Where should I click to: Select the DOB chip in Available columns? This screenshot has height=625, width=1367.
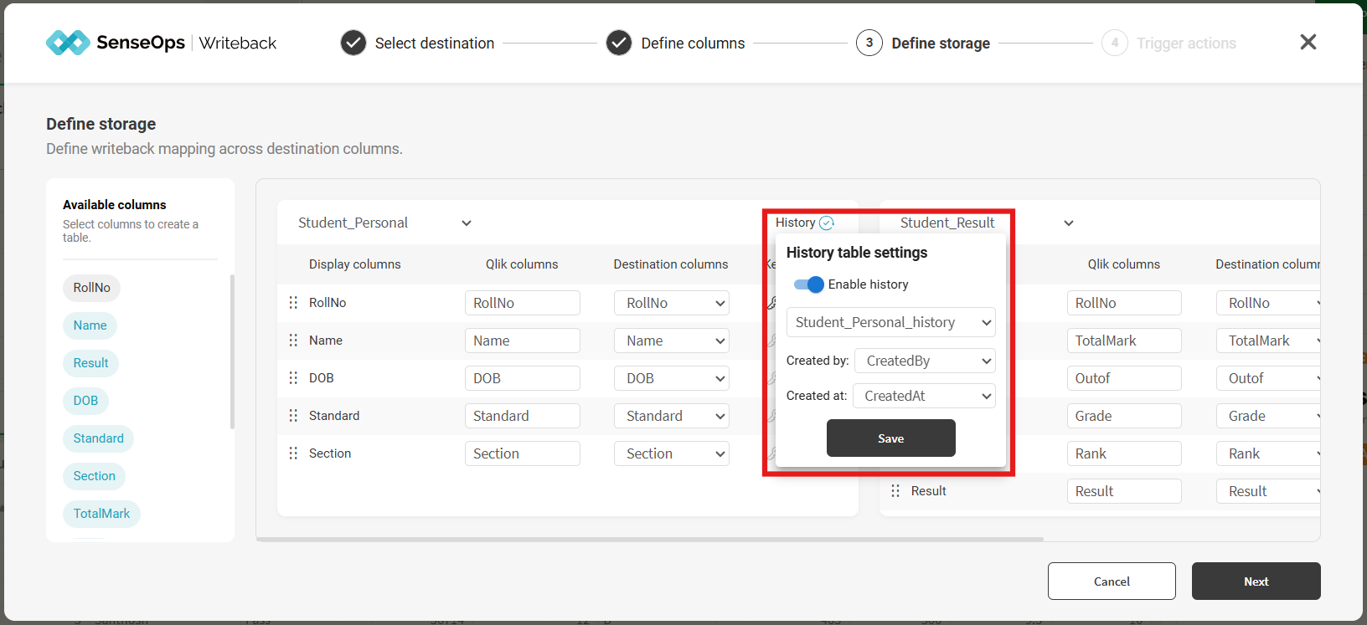[x=85, y=401]
